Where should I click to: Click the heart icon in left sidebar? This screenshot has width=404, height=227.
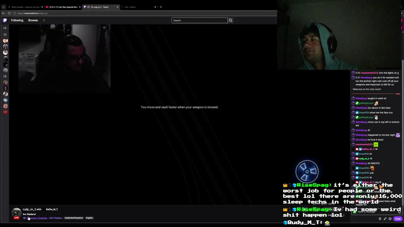coord(5,34)
